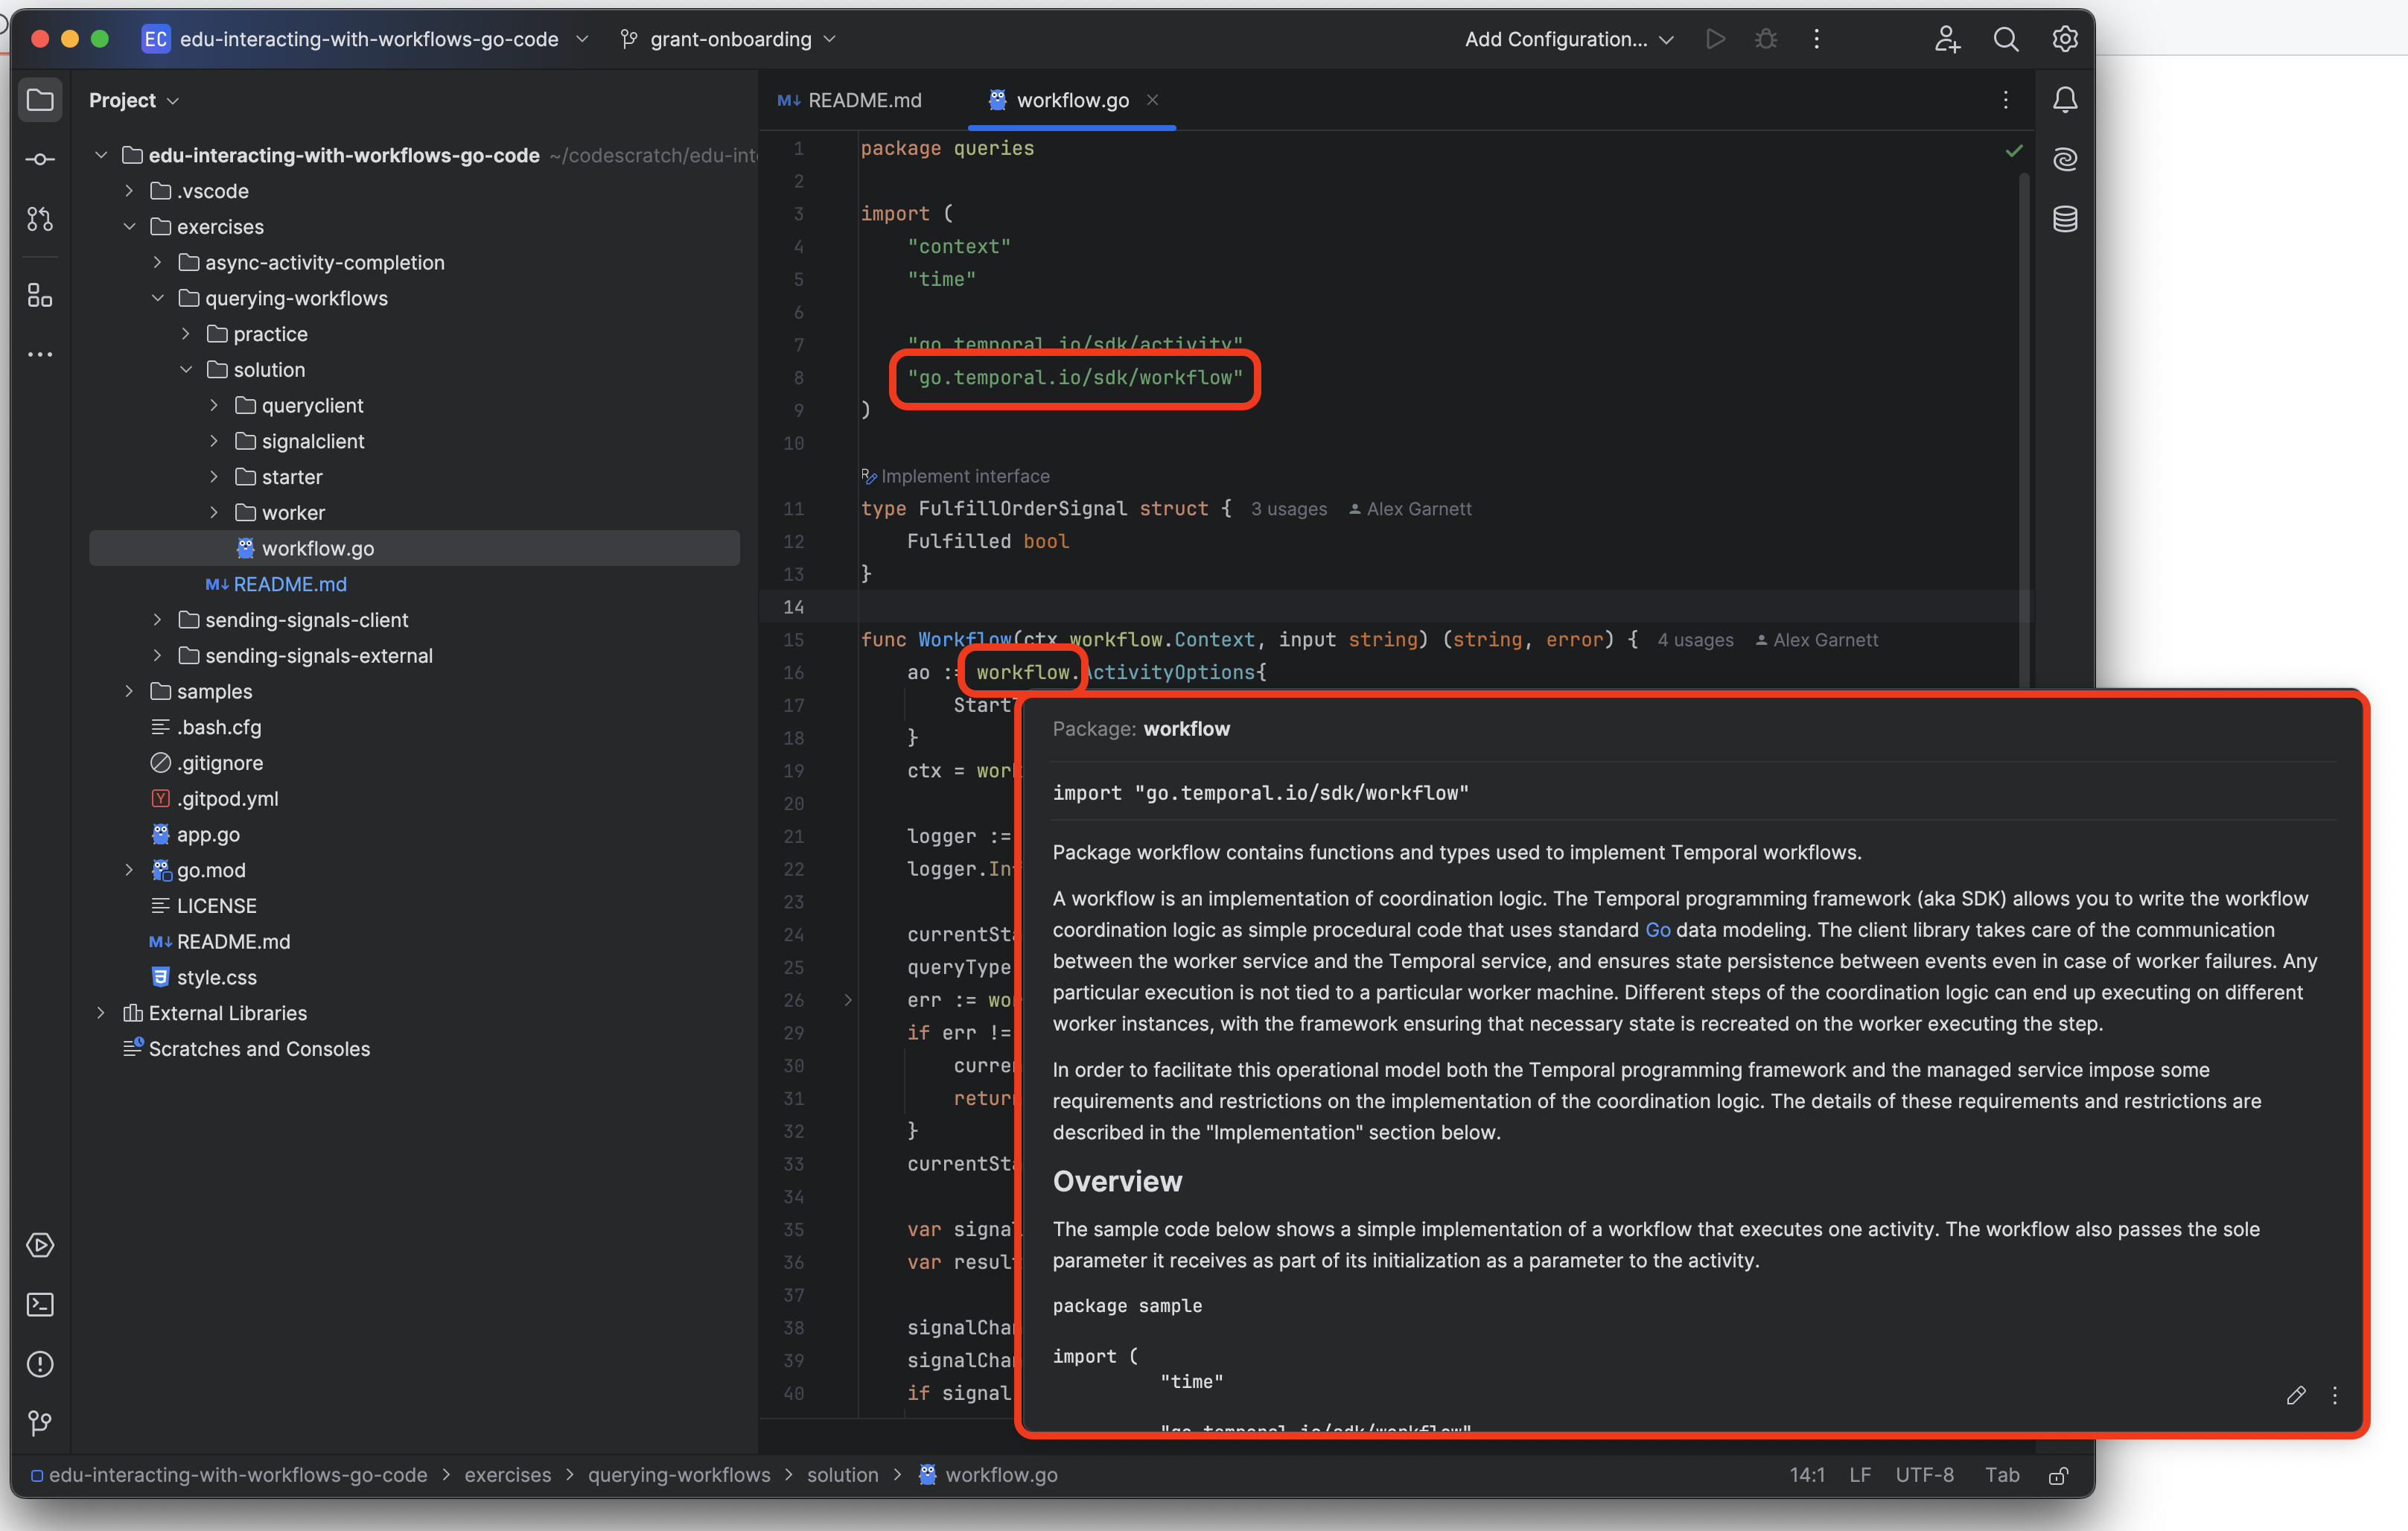Open Search Everywhere magnifier icon
This screenshot has height=1531, width=2408.
click(2006, 39)
